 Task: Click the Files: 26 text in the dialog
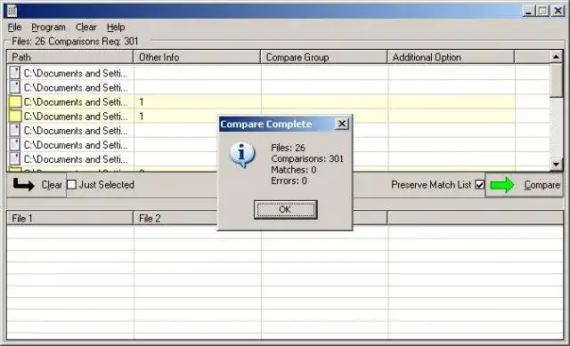pos(288,148)
